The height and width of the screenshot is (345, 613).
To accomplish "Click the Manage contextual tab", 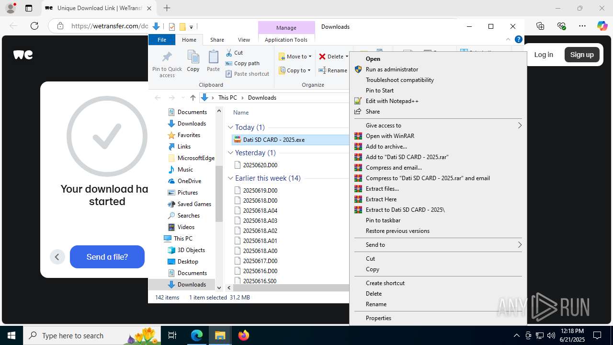I will (x=286, y=27).
